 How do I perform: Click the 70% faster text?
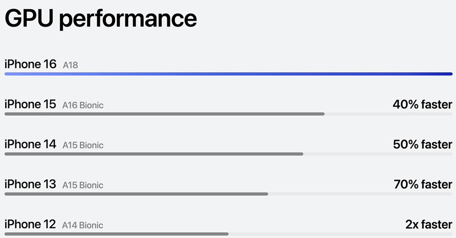click(x=423, y=185)
